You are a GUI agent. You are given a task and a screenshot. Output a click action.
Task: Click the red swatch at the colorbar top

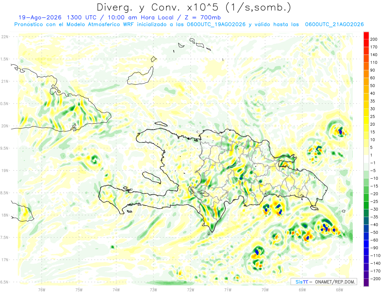(366, 36)
